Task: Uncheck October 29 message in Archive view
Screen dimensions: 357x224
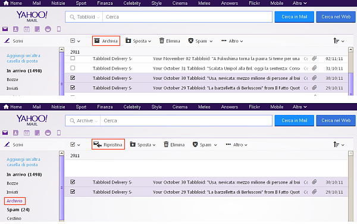Action: 73,192
